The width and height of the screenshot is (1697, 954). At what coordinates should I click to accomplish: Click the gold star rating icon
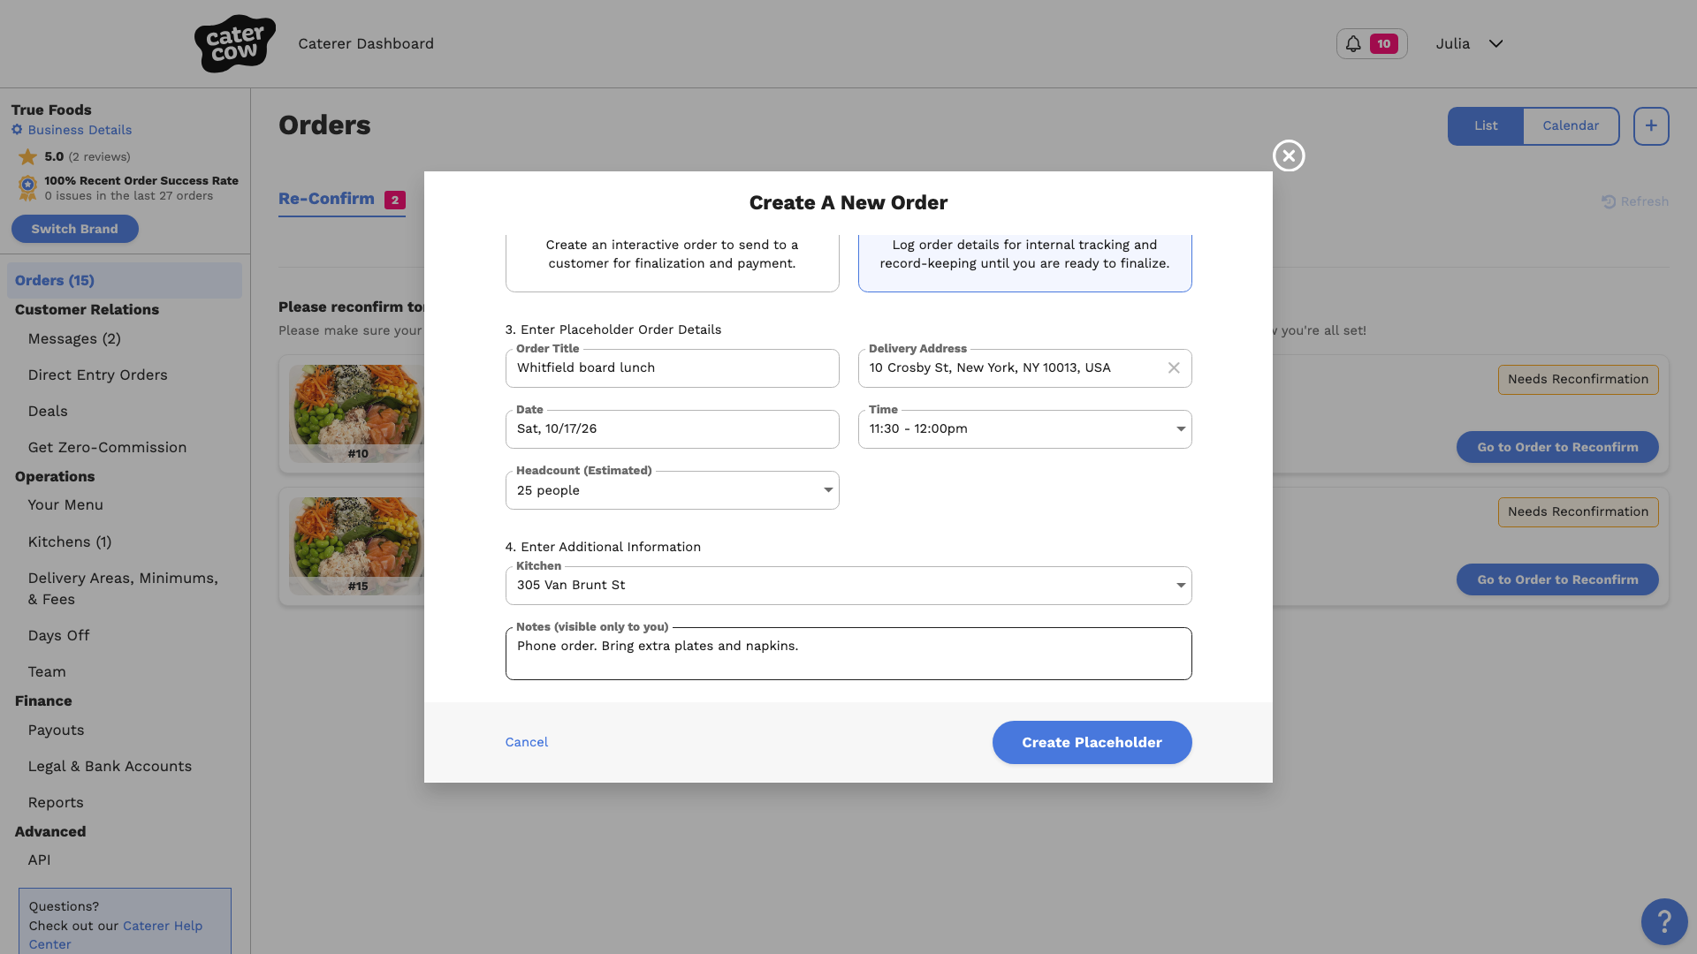(28, 156)
